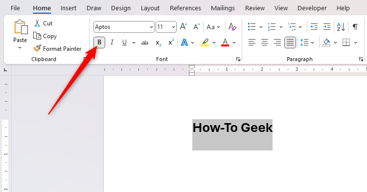Expand Underline style dropdown arrow

tap(134, 43)
